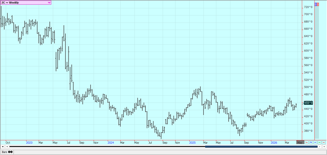
Task: Click the red corner-arrow scale icon
Action: (x=307, y=143)
